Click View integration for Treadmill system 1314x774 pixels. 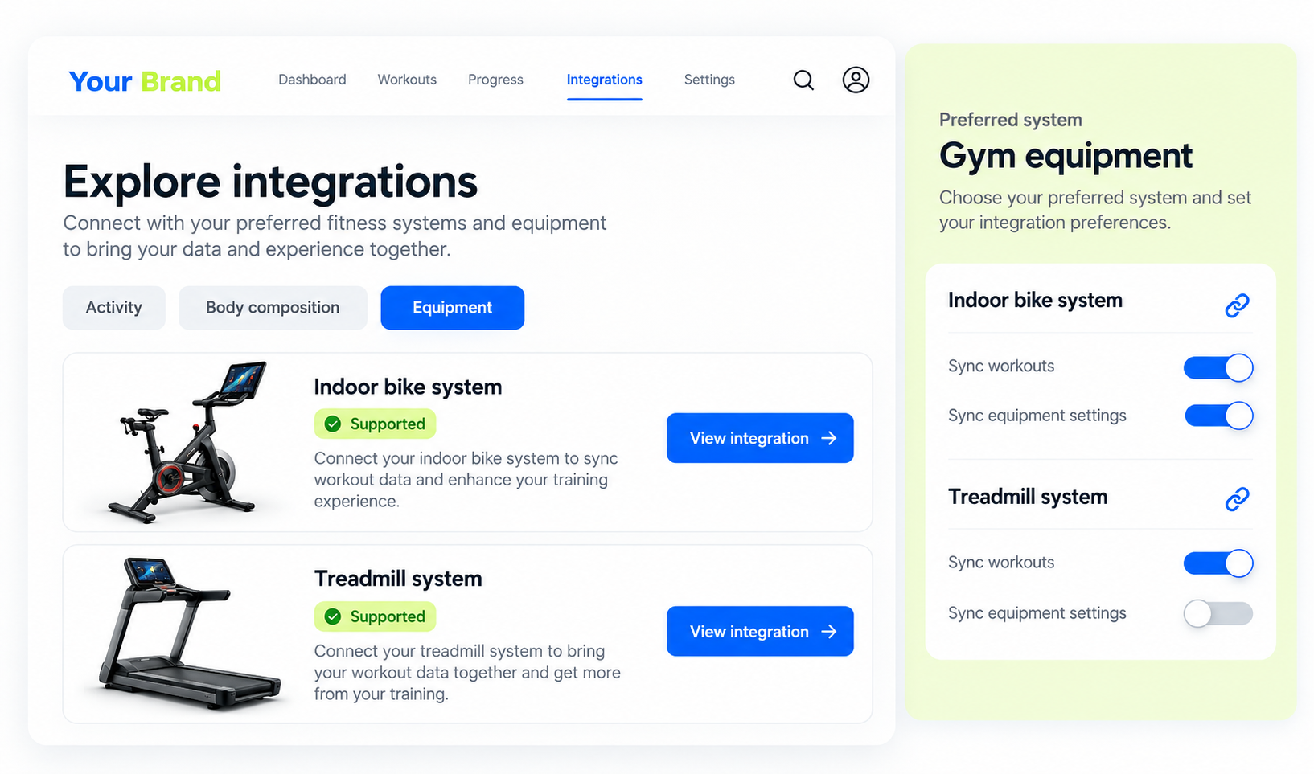click(x=760, y=631)
